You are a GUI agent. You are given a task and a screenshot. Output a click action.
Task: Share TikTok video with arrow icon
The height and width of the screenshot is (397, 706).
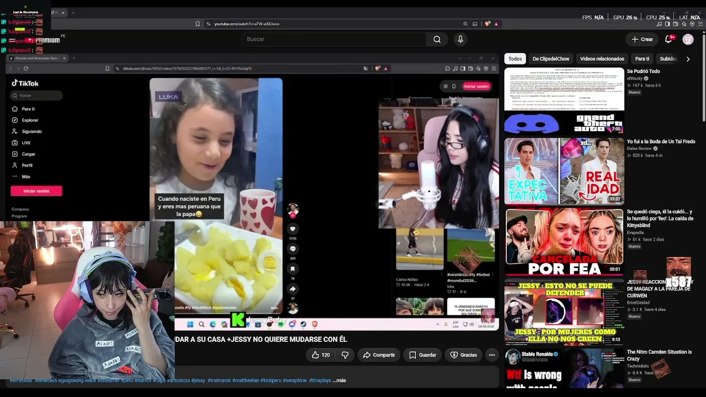point(293,289)
